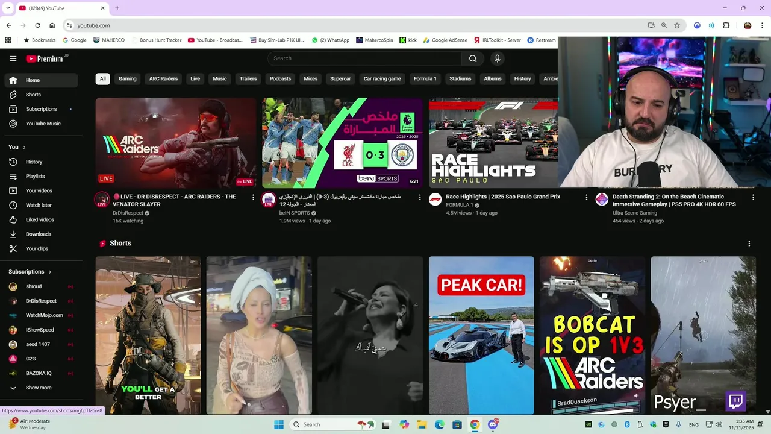The width and height of the screenshot is (771, 434).
Task: Open the Google AdSense bookmark
Action: click(x=445, y=40)
